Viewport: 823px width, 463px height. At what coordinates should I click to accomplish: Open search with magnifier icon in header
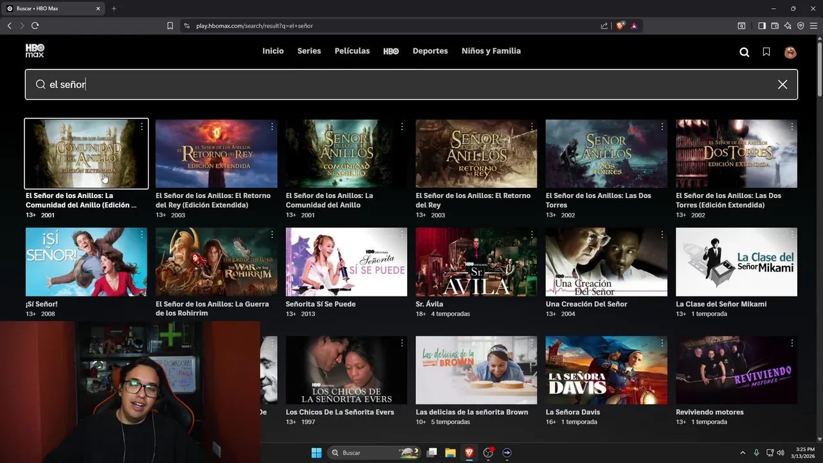(x=745, y=52)
